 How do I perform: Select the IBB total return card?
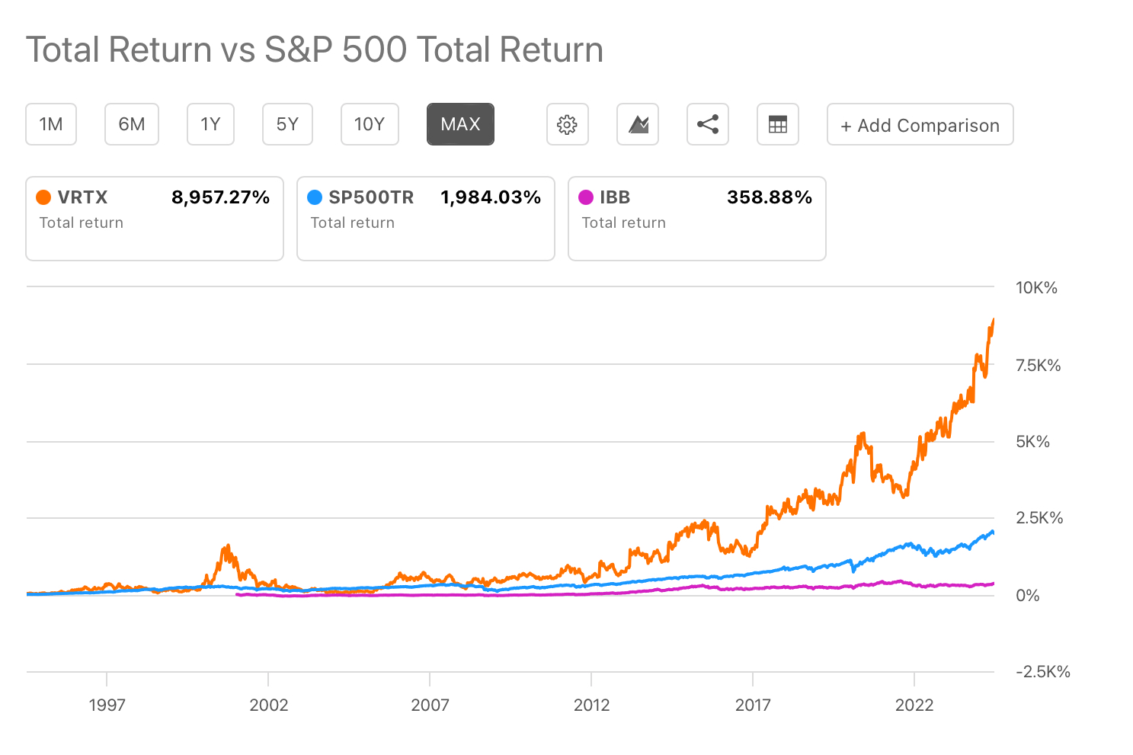click(697, 219)
